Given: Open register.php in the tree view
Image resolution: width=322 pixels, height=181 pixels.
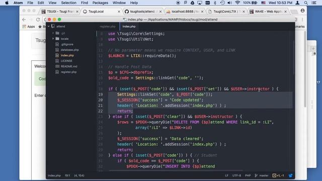Looking at the screenshot, I should [x=68, y=72].
